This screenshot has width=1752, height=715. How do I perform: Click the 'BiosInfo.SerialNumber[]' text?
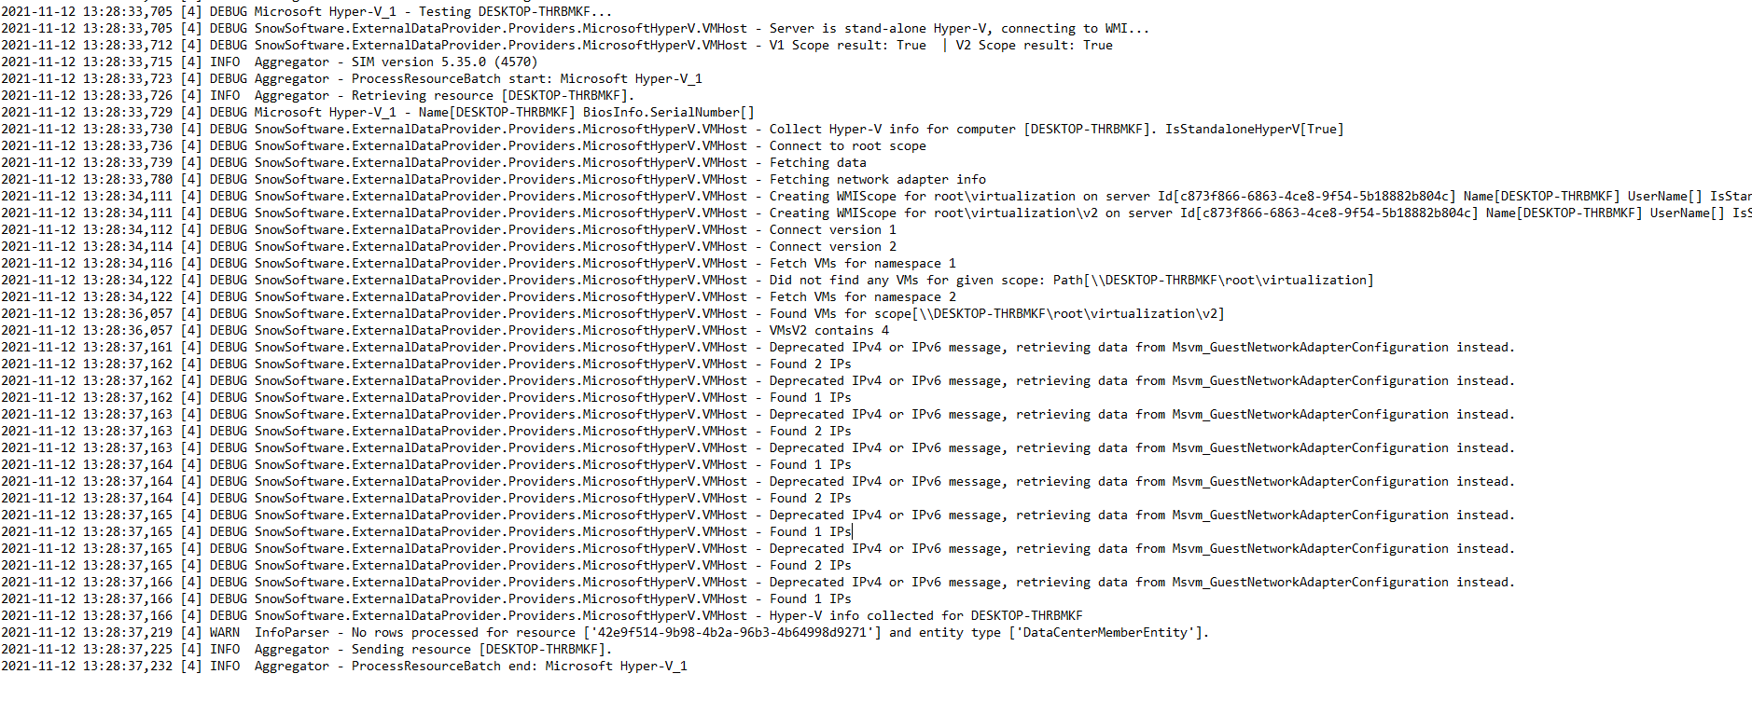click(x=668, y=112)
